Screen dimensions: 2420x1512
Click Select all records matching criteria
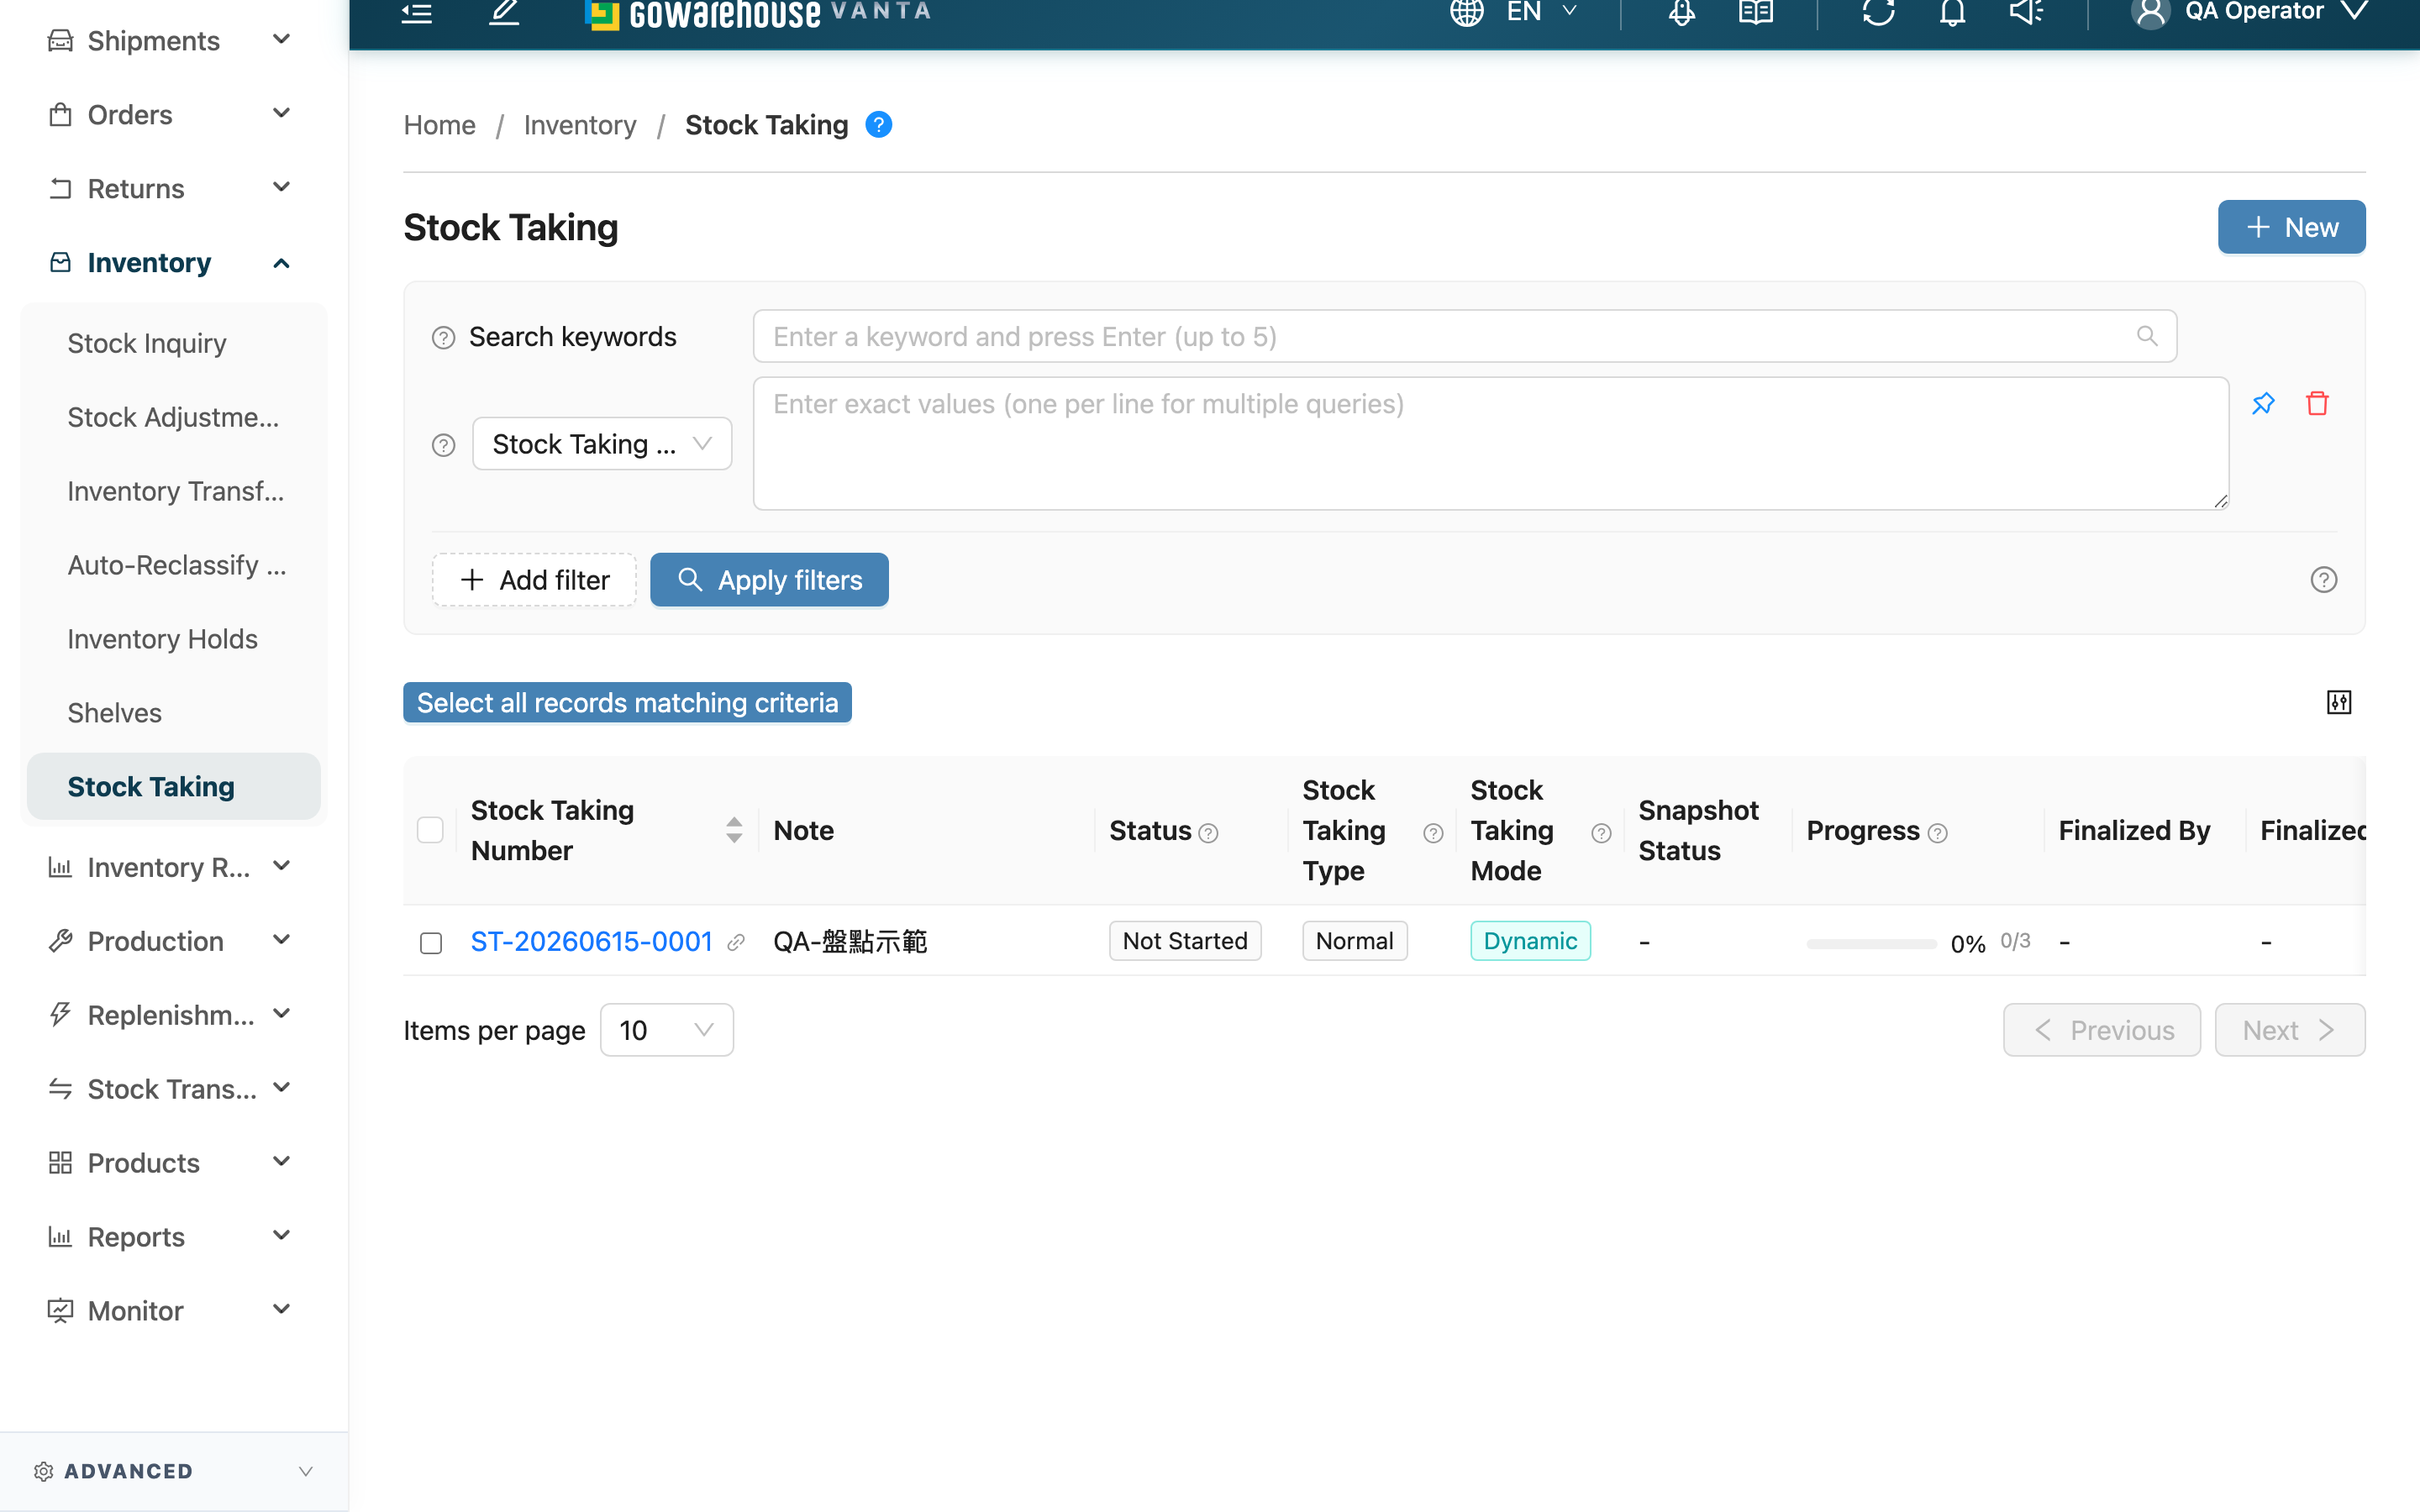click(627, 703)
